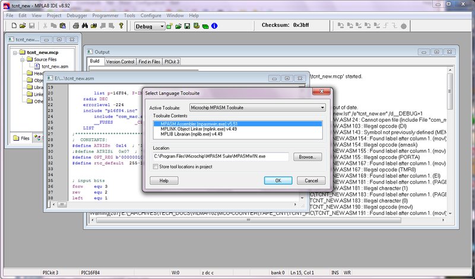Switch to Find in Files output tab
This screenshot has width=475, height=279.
pos(150,62)
